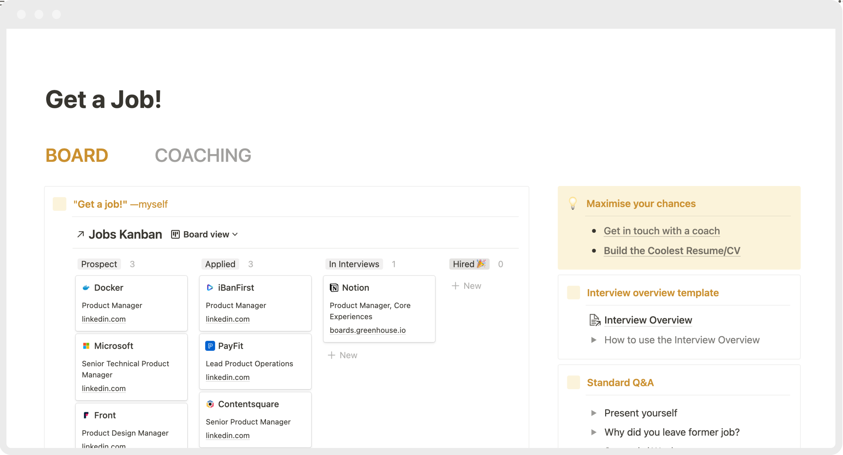Click Product Design Manager text
The width and height of the screenshot is (843, 455).
(x=125, y=433)
